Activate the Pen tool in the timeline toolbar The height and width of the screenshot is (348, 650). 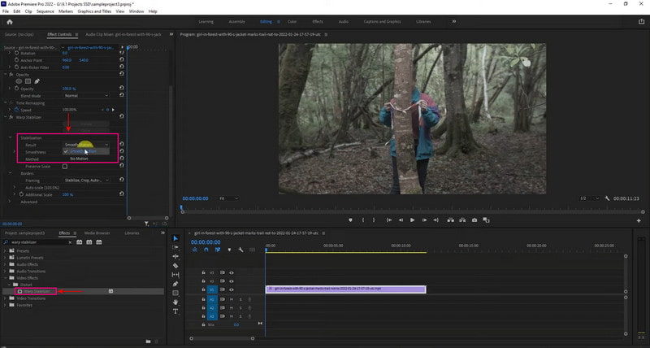click(175, 283)
